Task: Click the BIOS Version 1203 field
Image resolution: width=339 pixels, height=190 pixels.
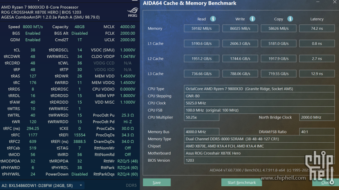Action: (x=259, y=160)
